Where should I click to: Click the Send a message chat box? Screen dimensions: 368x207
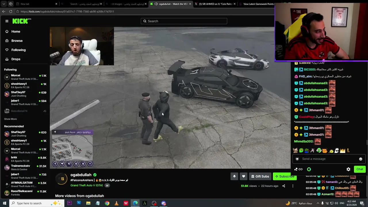pyautogui.click(x=329, y=159)
